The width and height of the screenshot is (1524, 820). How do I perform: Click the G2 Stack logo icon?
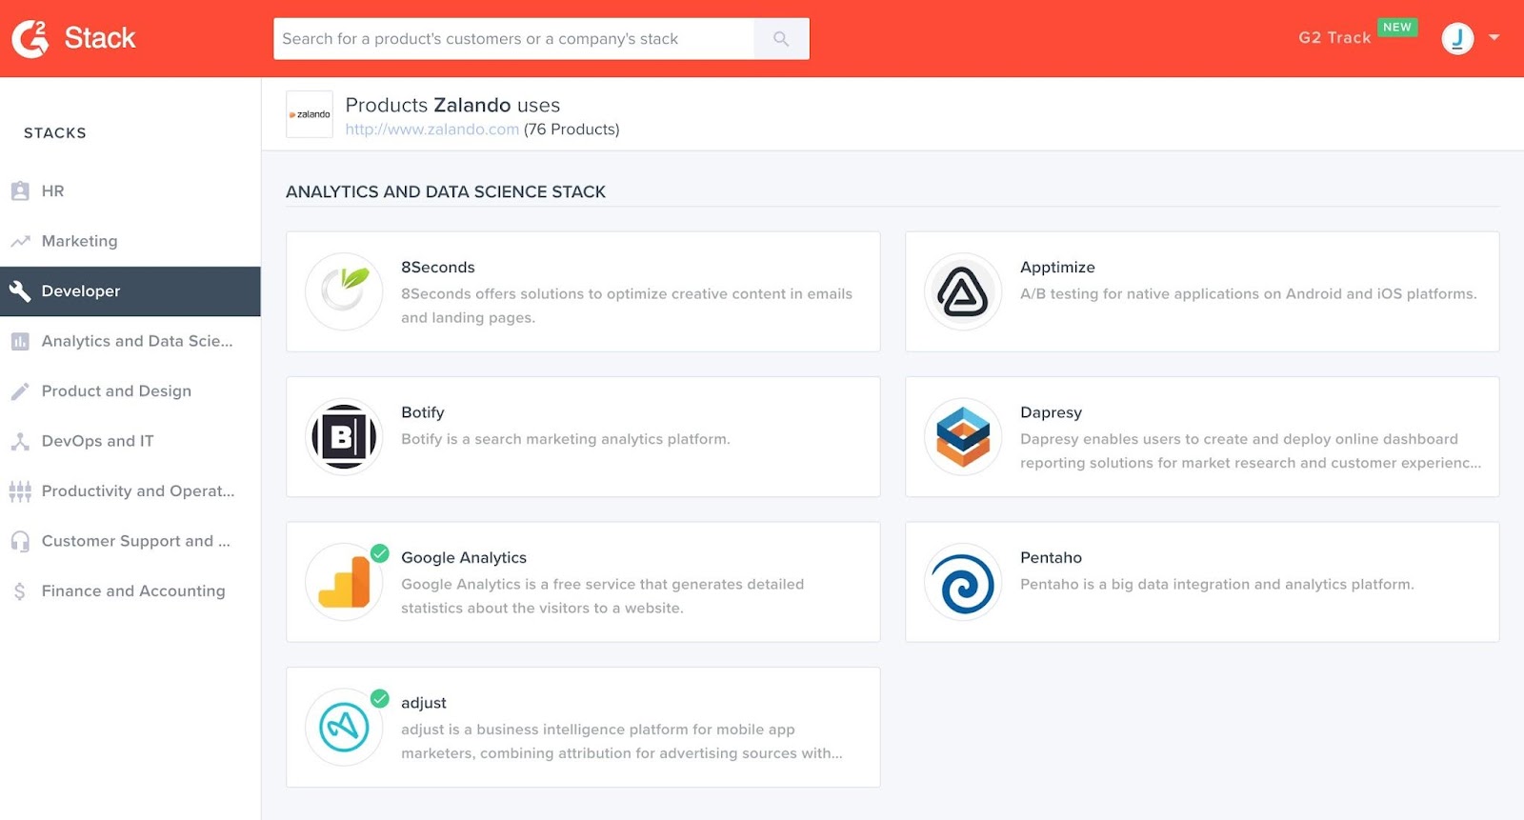click(x=30, y=38)
